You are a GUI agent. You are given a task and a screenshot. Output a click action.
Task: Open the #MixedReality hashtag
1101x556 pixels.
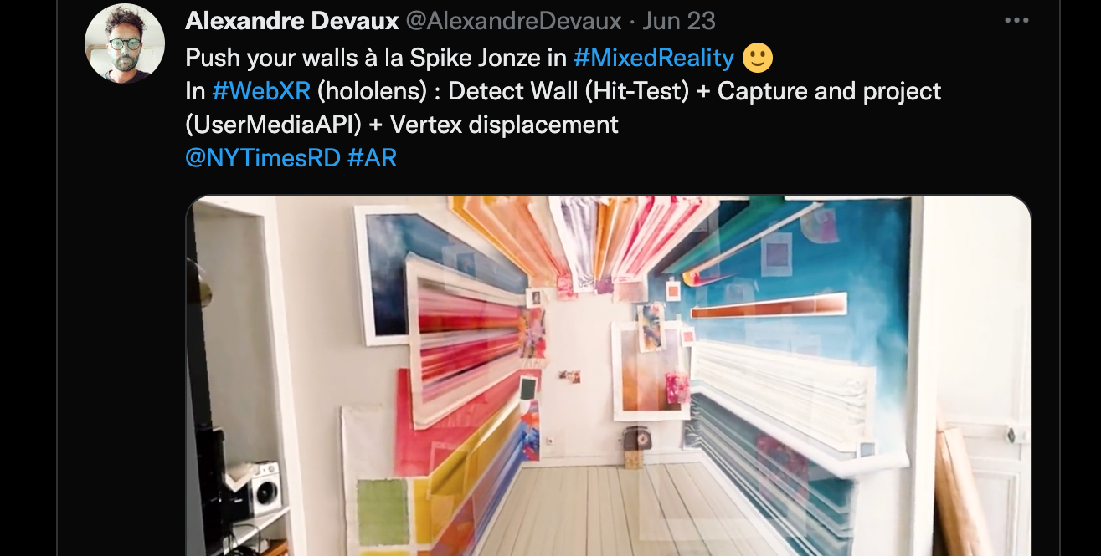point(654,58)
